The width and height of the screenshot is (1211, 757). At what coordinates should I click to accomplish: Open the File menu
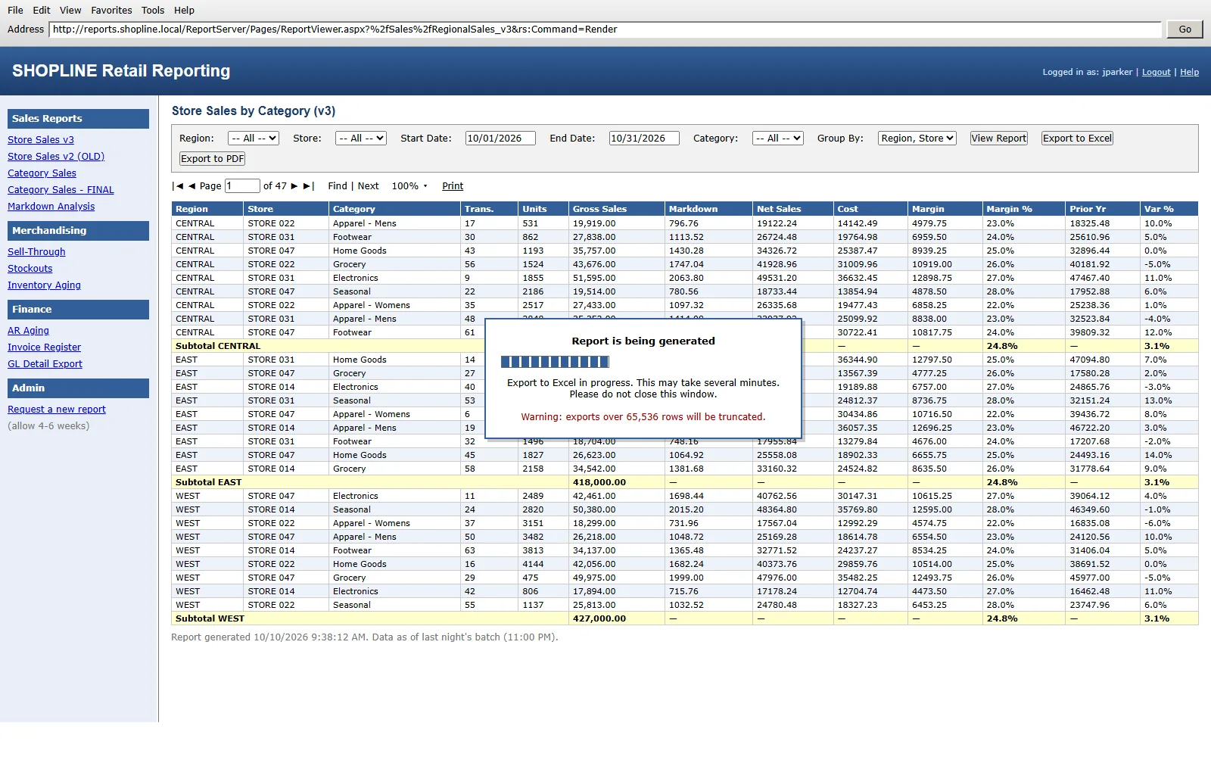(x=15, y=11)
